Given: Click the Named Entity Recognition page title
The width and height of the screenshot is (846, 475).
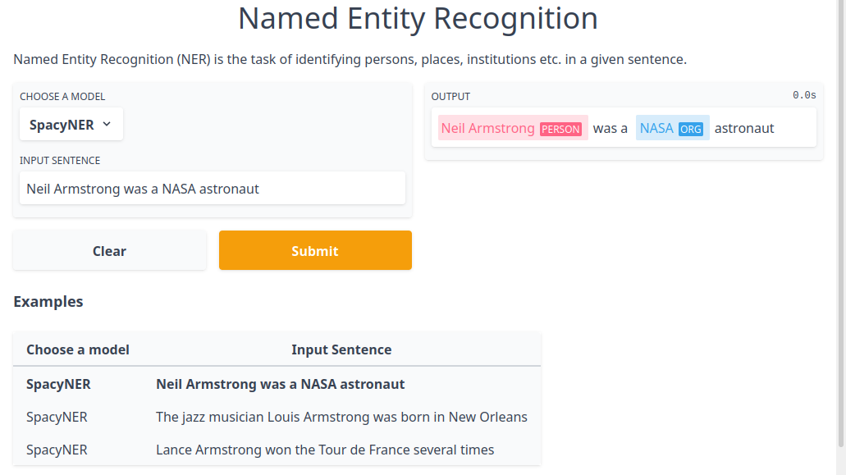Looking at the screenshot, I should (x=418, y=19).
